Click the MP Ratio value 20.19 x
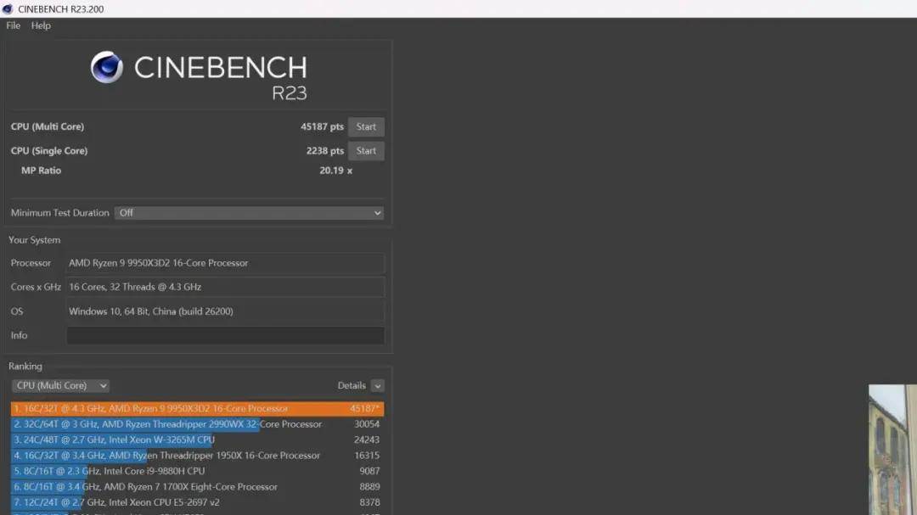Screen dimensions: 917x515 pos(335,171)
